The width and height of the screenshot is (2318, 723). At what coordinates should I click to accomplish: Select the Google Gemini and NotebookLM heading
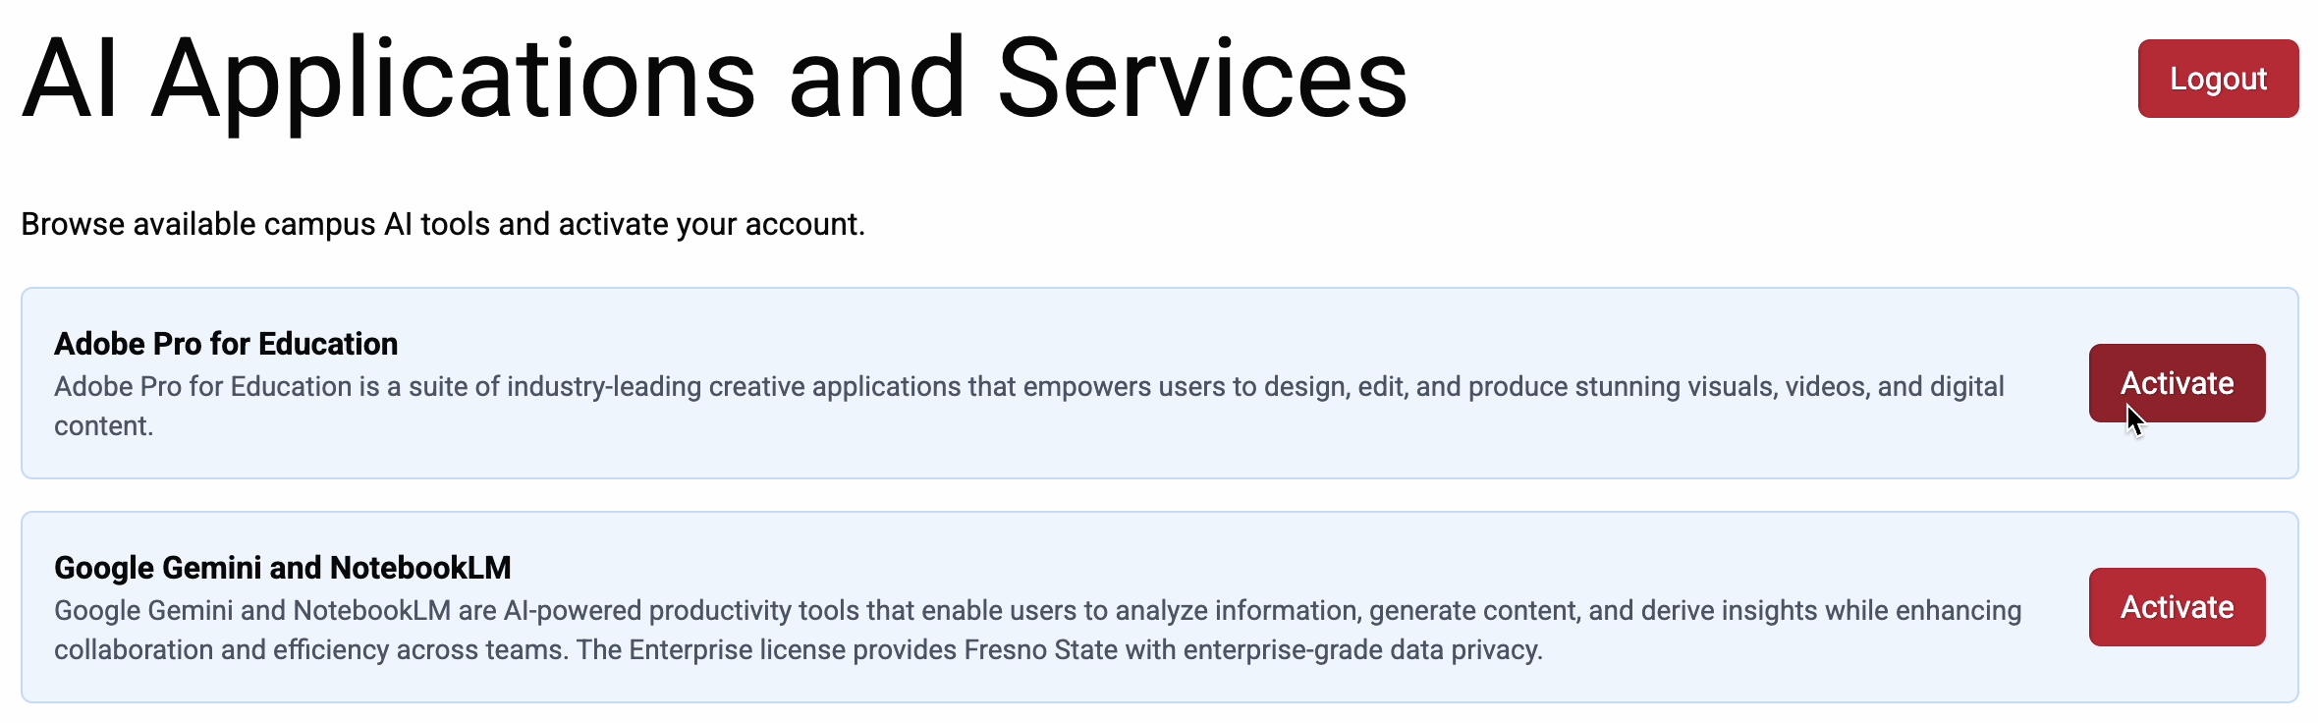pos(283,567)
